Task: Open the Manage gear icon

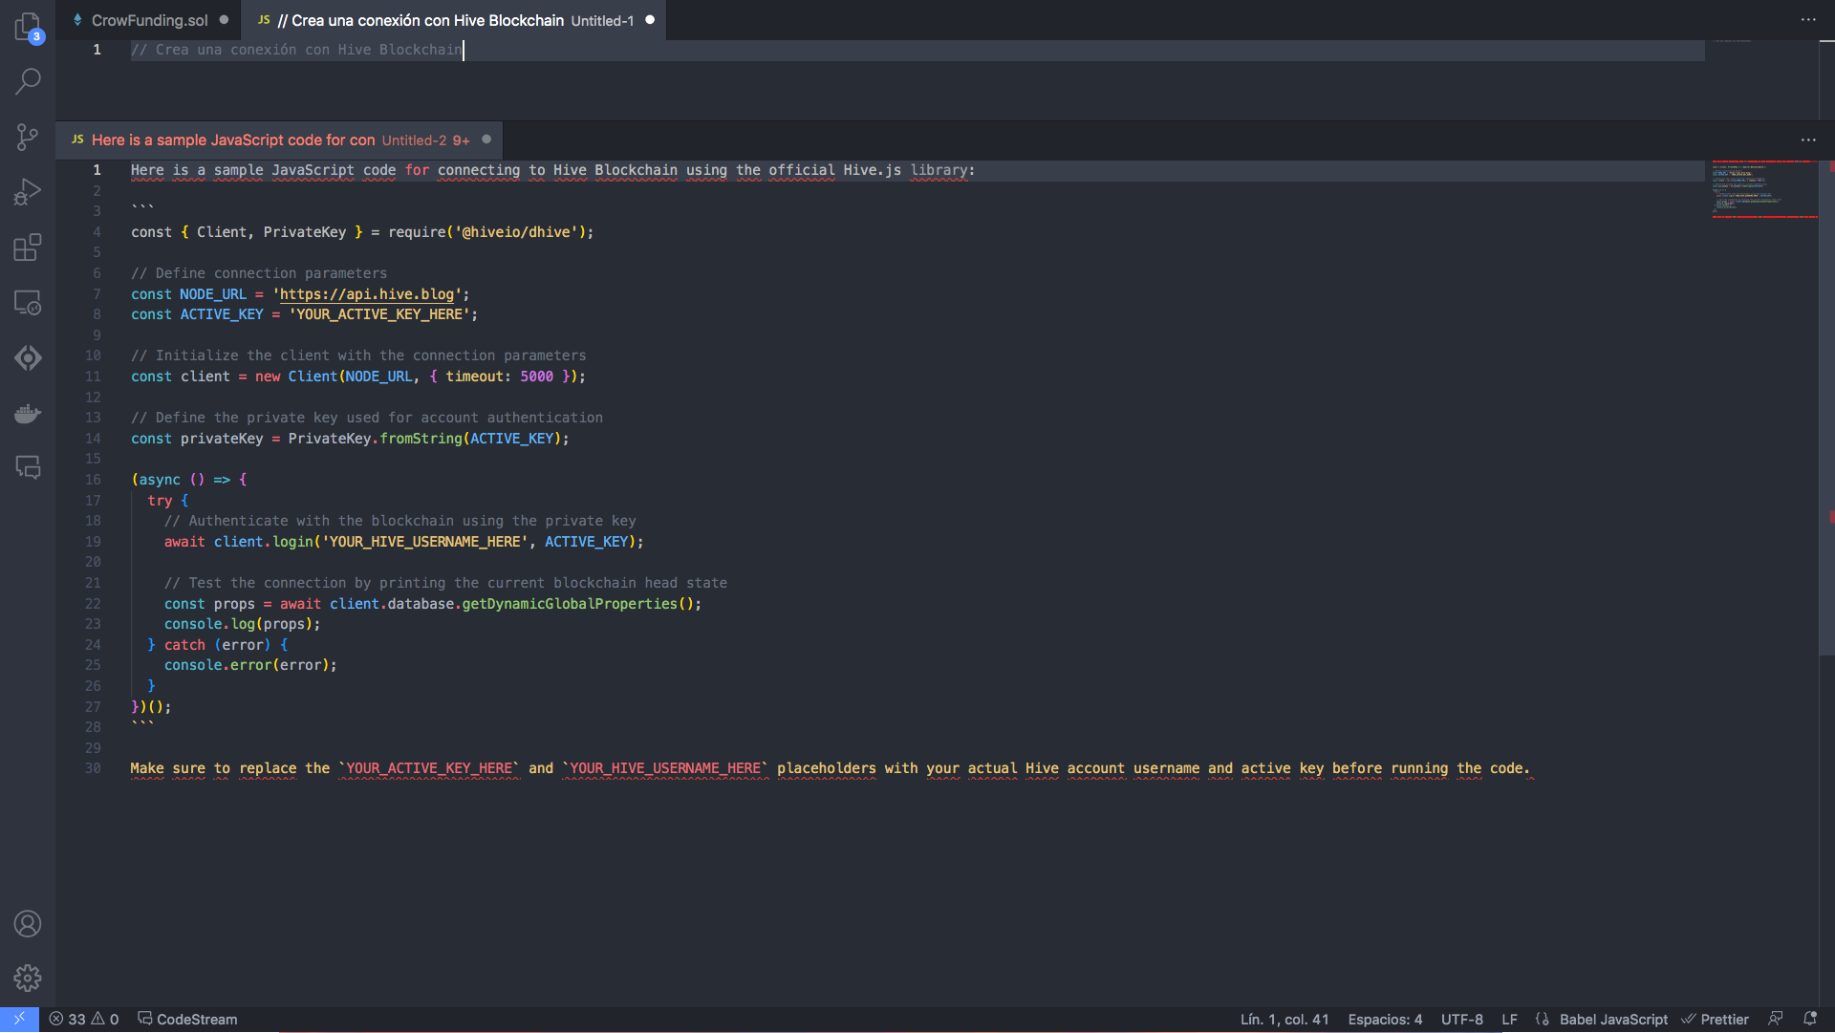Action: pos(28,978)
